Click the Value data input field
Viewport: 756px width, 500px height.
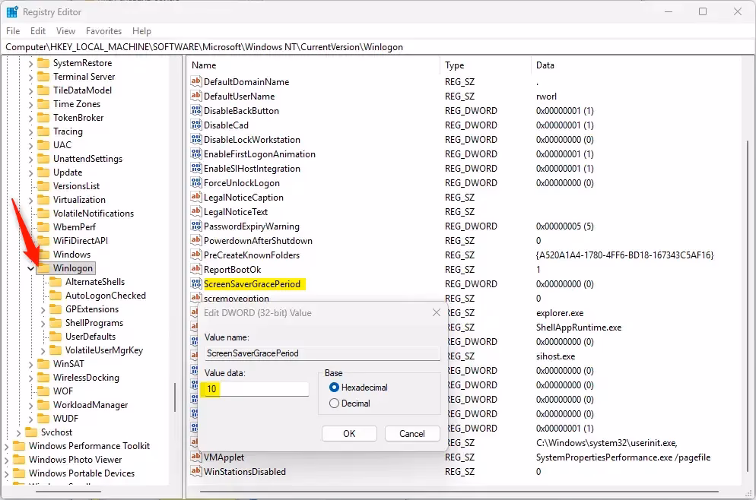(256, 389)
